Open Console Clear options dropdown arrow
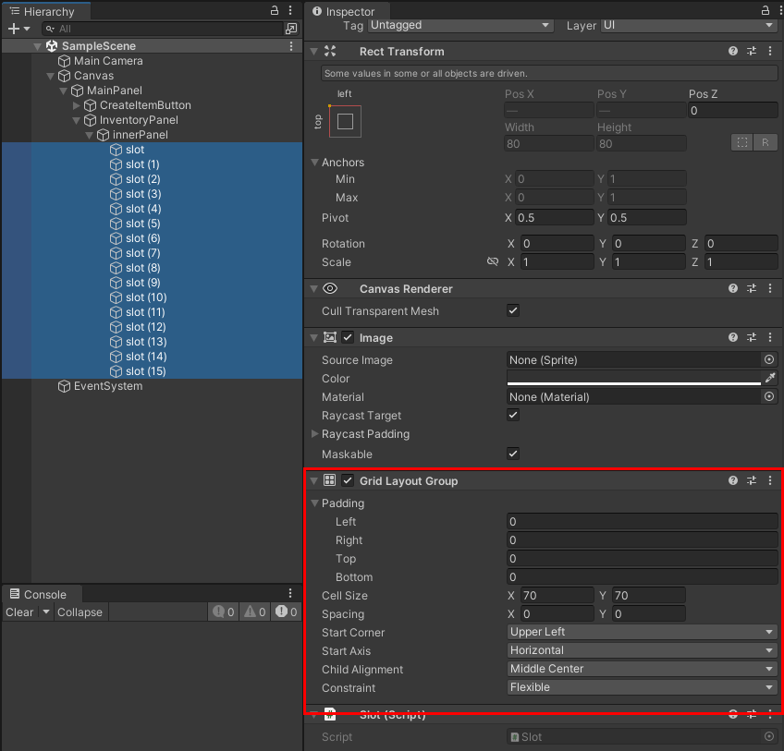Screen dimensions: 784x751 click(x=46, y=612)
